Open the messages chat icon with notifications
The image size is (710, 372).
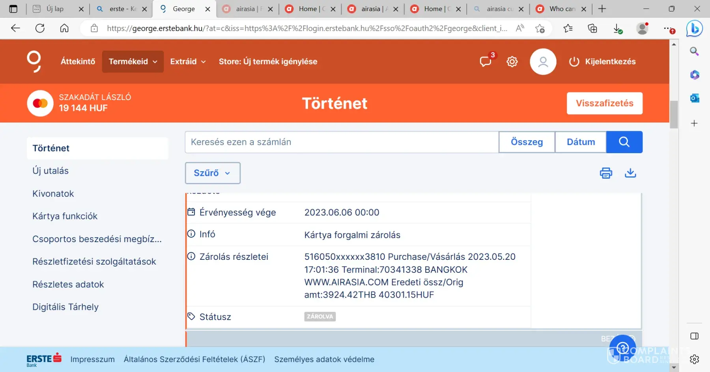coord(486,62)
